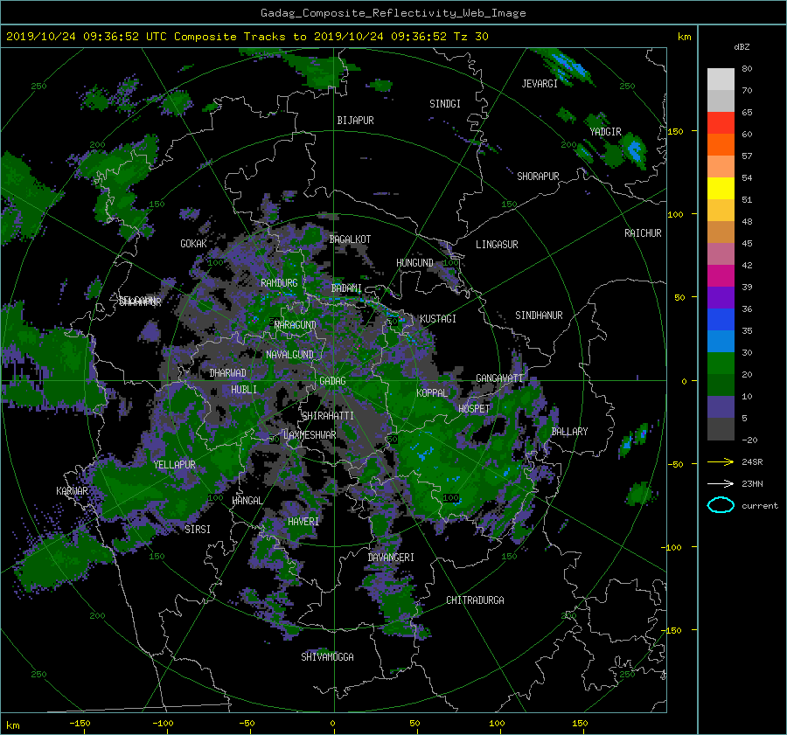The image size is (787, 735).
Task: Click the NAVALGUND city label
Action: click(x=289, y=355)
